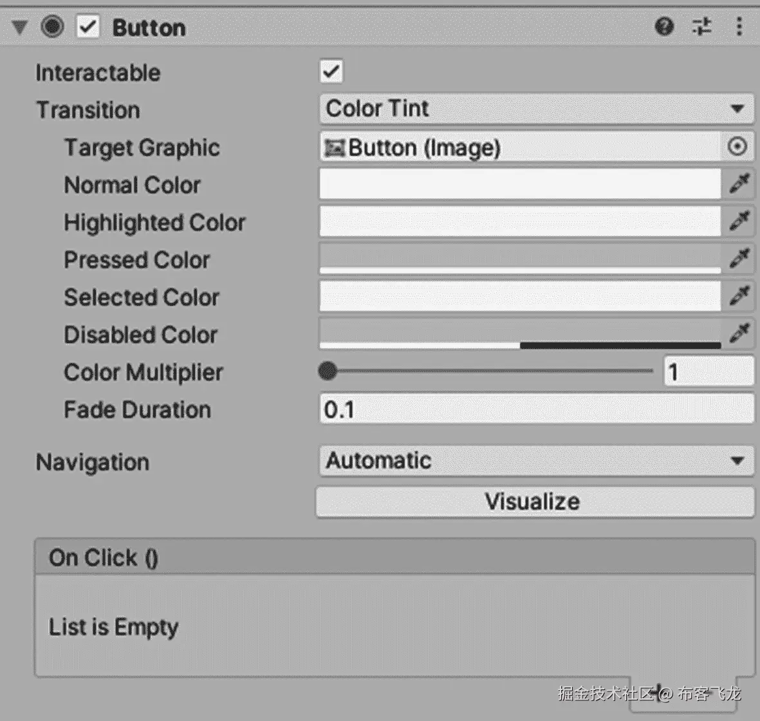The image size is (760, 721).
Task: Disable the Button component checkbox
Action: (x=88, y=26)
